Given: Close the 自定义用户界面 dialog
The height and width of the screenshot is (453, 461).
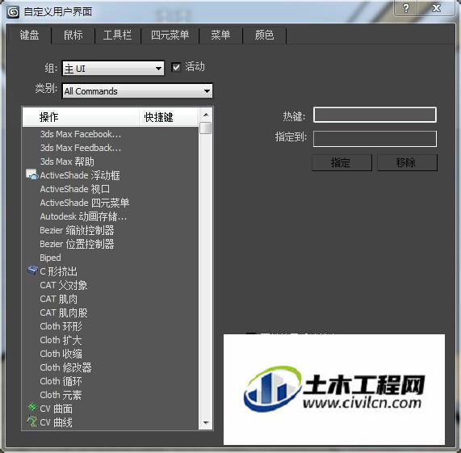Looking at the screenshot, I should [x=436, y=8].
